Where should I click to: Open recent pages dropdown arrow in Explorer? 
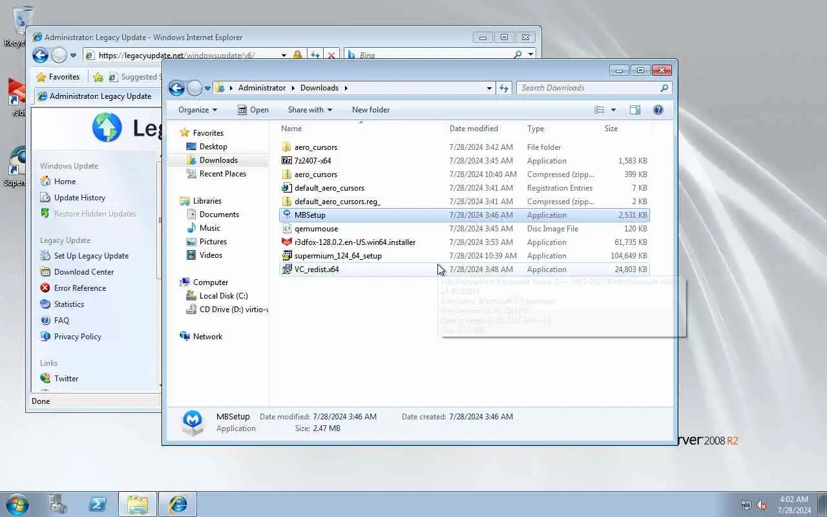(207, 88)
